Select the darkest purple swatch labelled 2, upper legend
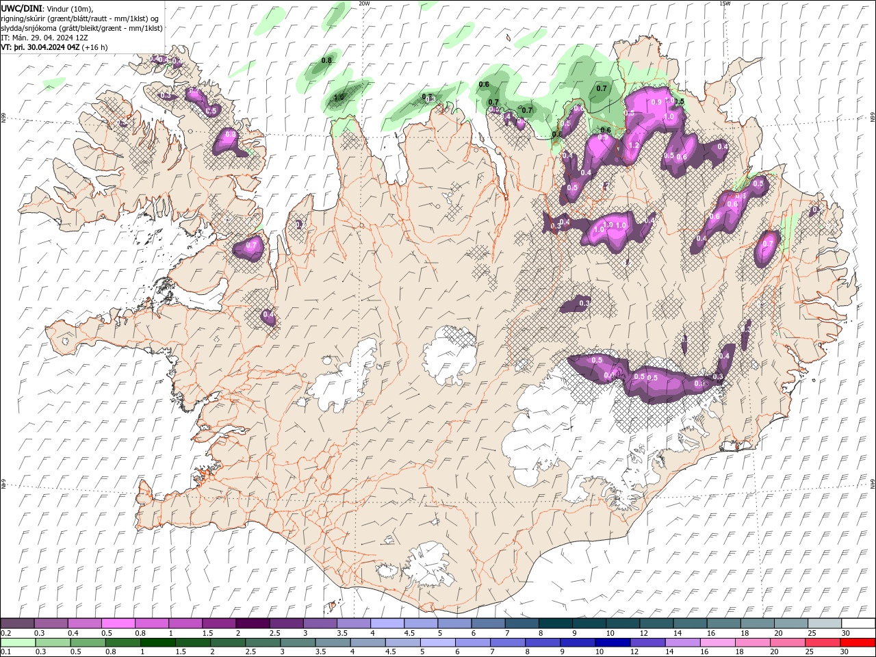 click(252, 623)
